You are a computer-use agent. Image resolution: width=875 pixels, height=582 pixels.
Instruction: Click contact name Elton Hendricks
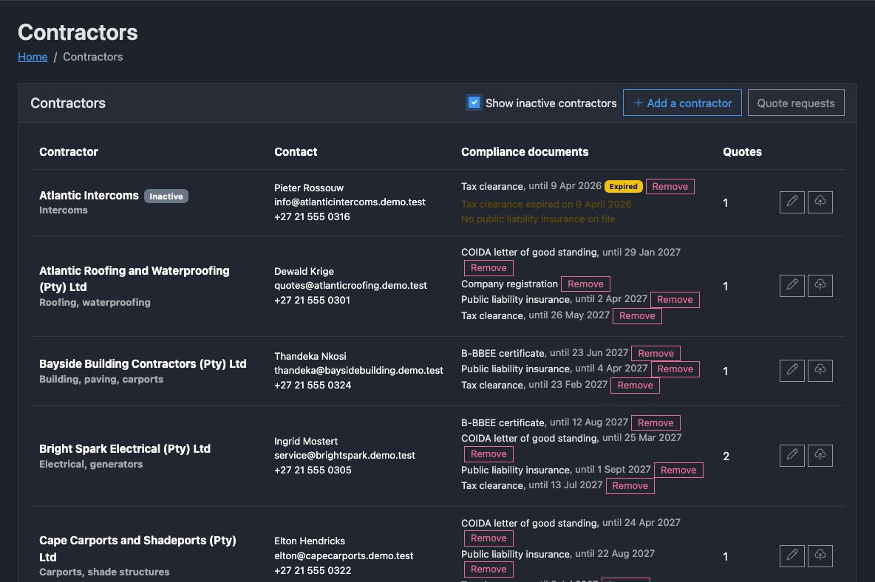point(310,541)
